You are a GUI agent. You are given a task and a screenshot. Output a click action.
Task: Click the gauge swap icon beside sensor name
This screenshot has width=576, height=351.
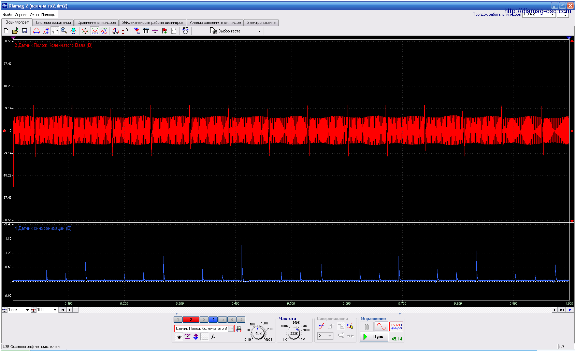click(239, 328)
